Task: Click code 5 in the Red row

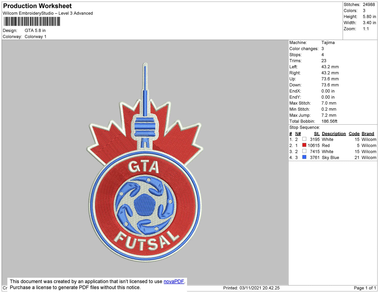Action: pos(358,145)
